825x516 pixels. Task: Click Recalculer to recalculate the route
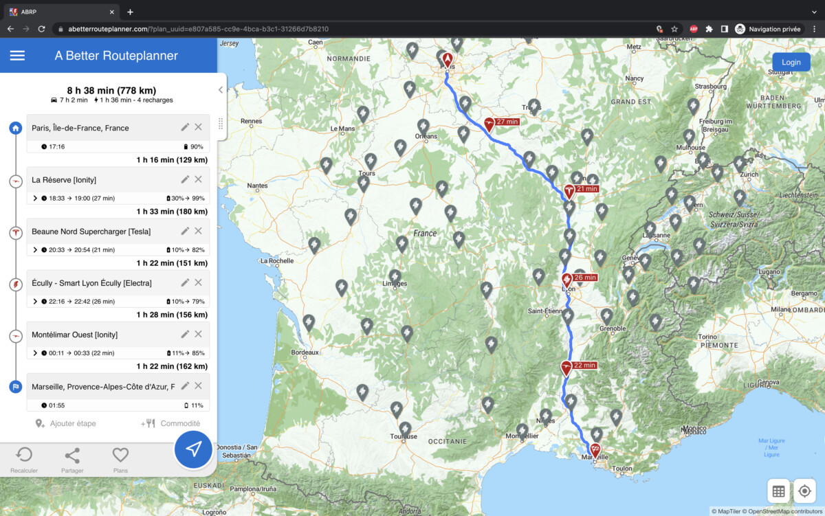(x=24, y=460)
